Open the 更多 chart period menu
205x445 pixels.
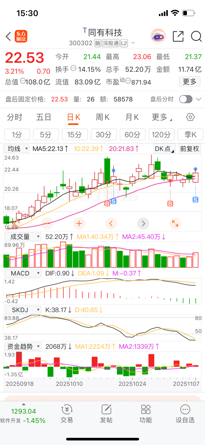pyautogui.click(x=162, y=117)
